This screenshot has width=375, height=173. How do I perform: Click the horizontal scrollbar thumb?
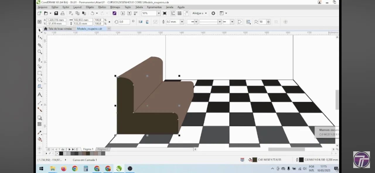point(286,149)
